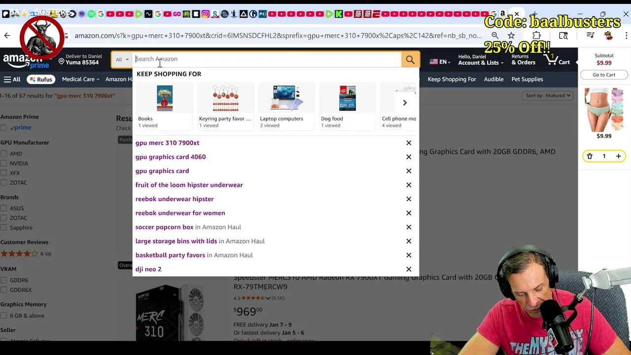The width and height of the screenshot is (631, 355).
Task: Remove 'gpu graphics card' search suggestion
Action: [409, 171]
